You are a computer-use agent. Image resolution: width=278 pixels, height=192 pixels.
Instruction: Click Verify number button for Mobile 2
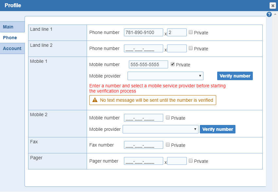(x=217, y=129)
